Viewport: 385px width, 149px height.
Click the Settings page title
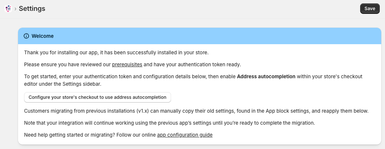pos(32,9)
